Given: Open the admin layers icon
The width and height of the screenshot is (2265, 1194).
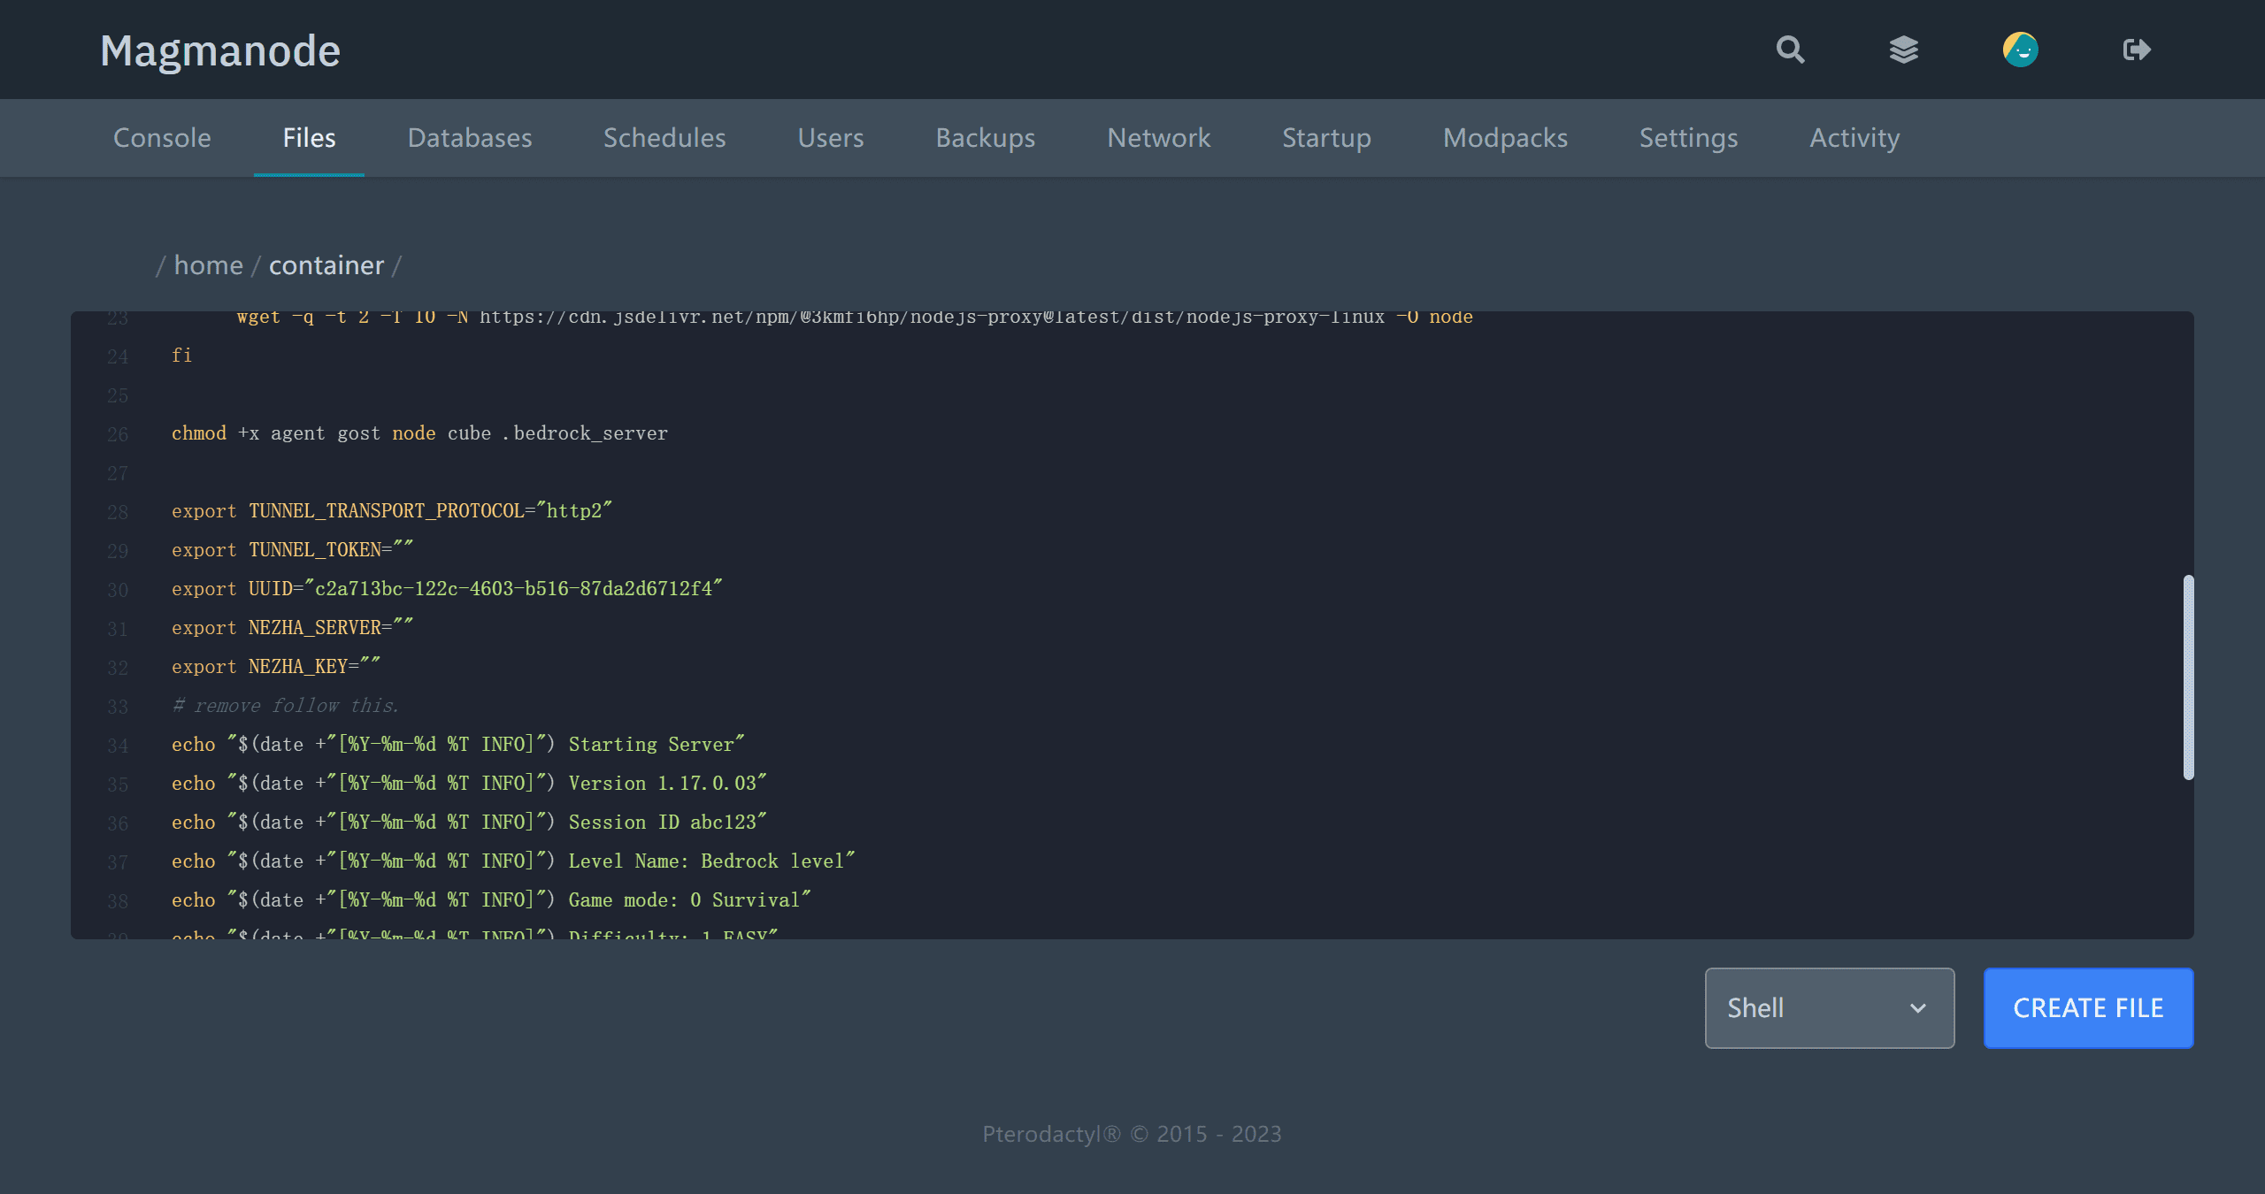Looking at the screenshot, I should [x=1903, y=50].
